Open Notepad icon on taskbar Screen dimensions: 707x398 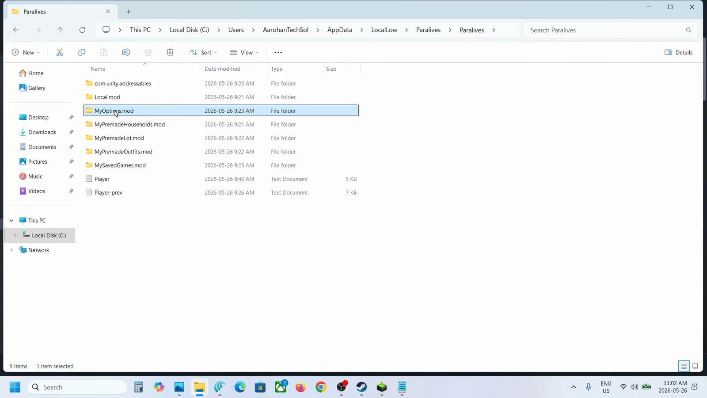pyautogui.click(x=402, y=387)
